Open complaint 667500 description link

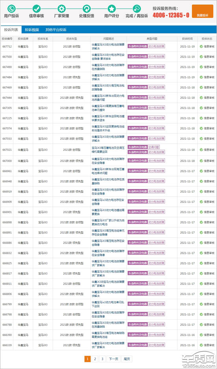(108, 57)
